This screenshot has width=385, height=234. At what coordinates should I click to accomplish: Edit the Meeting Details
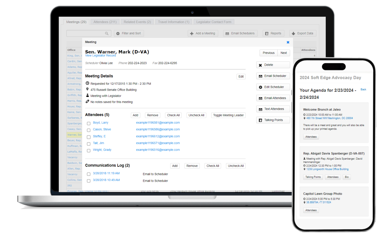tap(241, 77)
